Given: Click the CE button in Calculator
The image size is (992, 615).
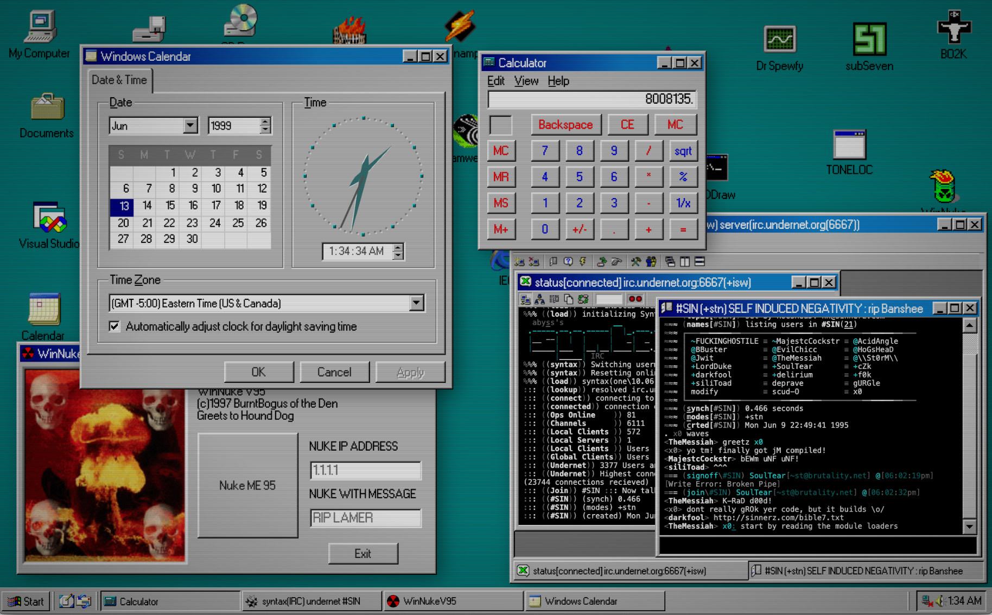Looking at the screenshot, I should [627, 125].
